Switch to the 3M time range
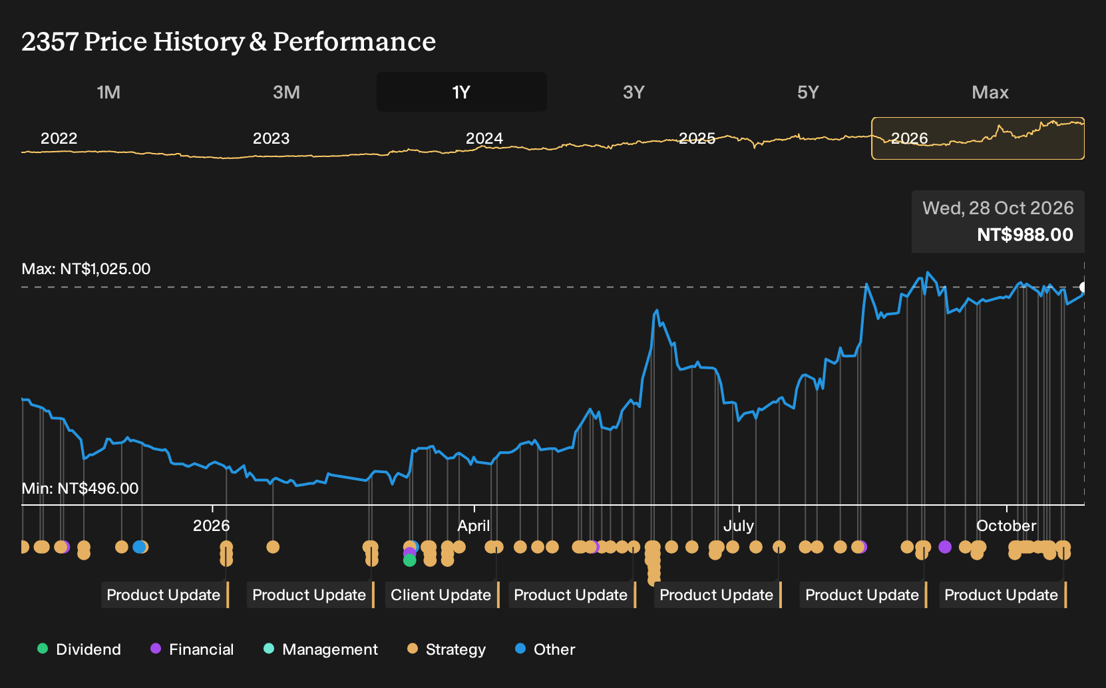 (286, 92)
